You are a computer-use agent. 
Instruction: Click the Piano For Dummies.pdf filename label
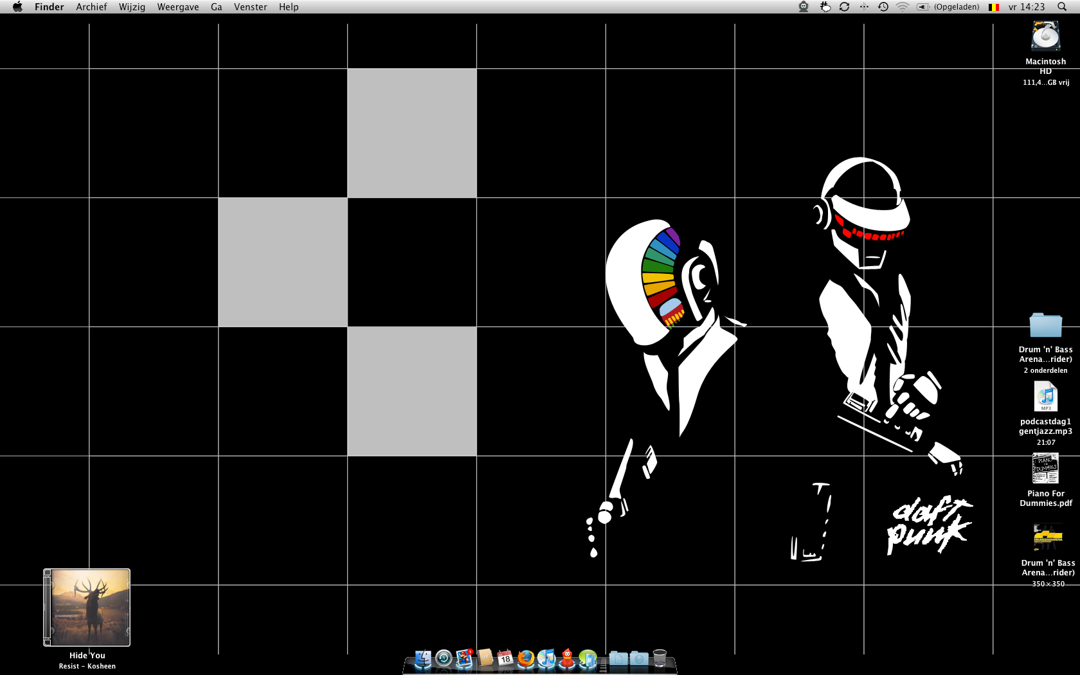point(1046,499)
